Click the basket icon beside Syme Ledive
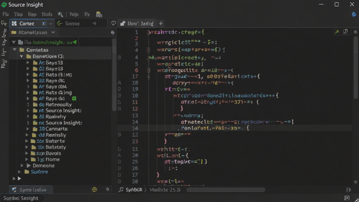Image resolution: width=359 pixels, height=202 pixels. click(94, 189)
